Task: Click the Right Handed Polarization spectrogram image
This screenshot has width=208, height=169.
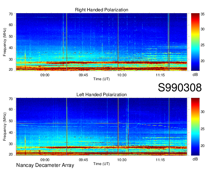Action: [102, 42]
